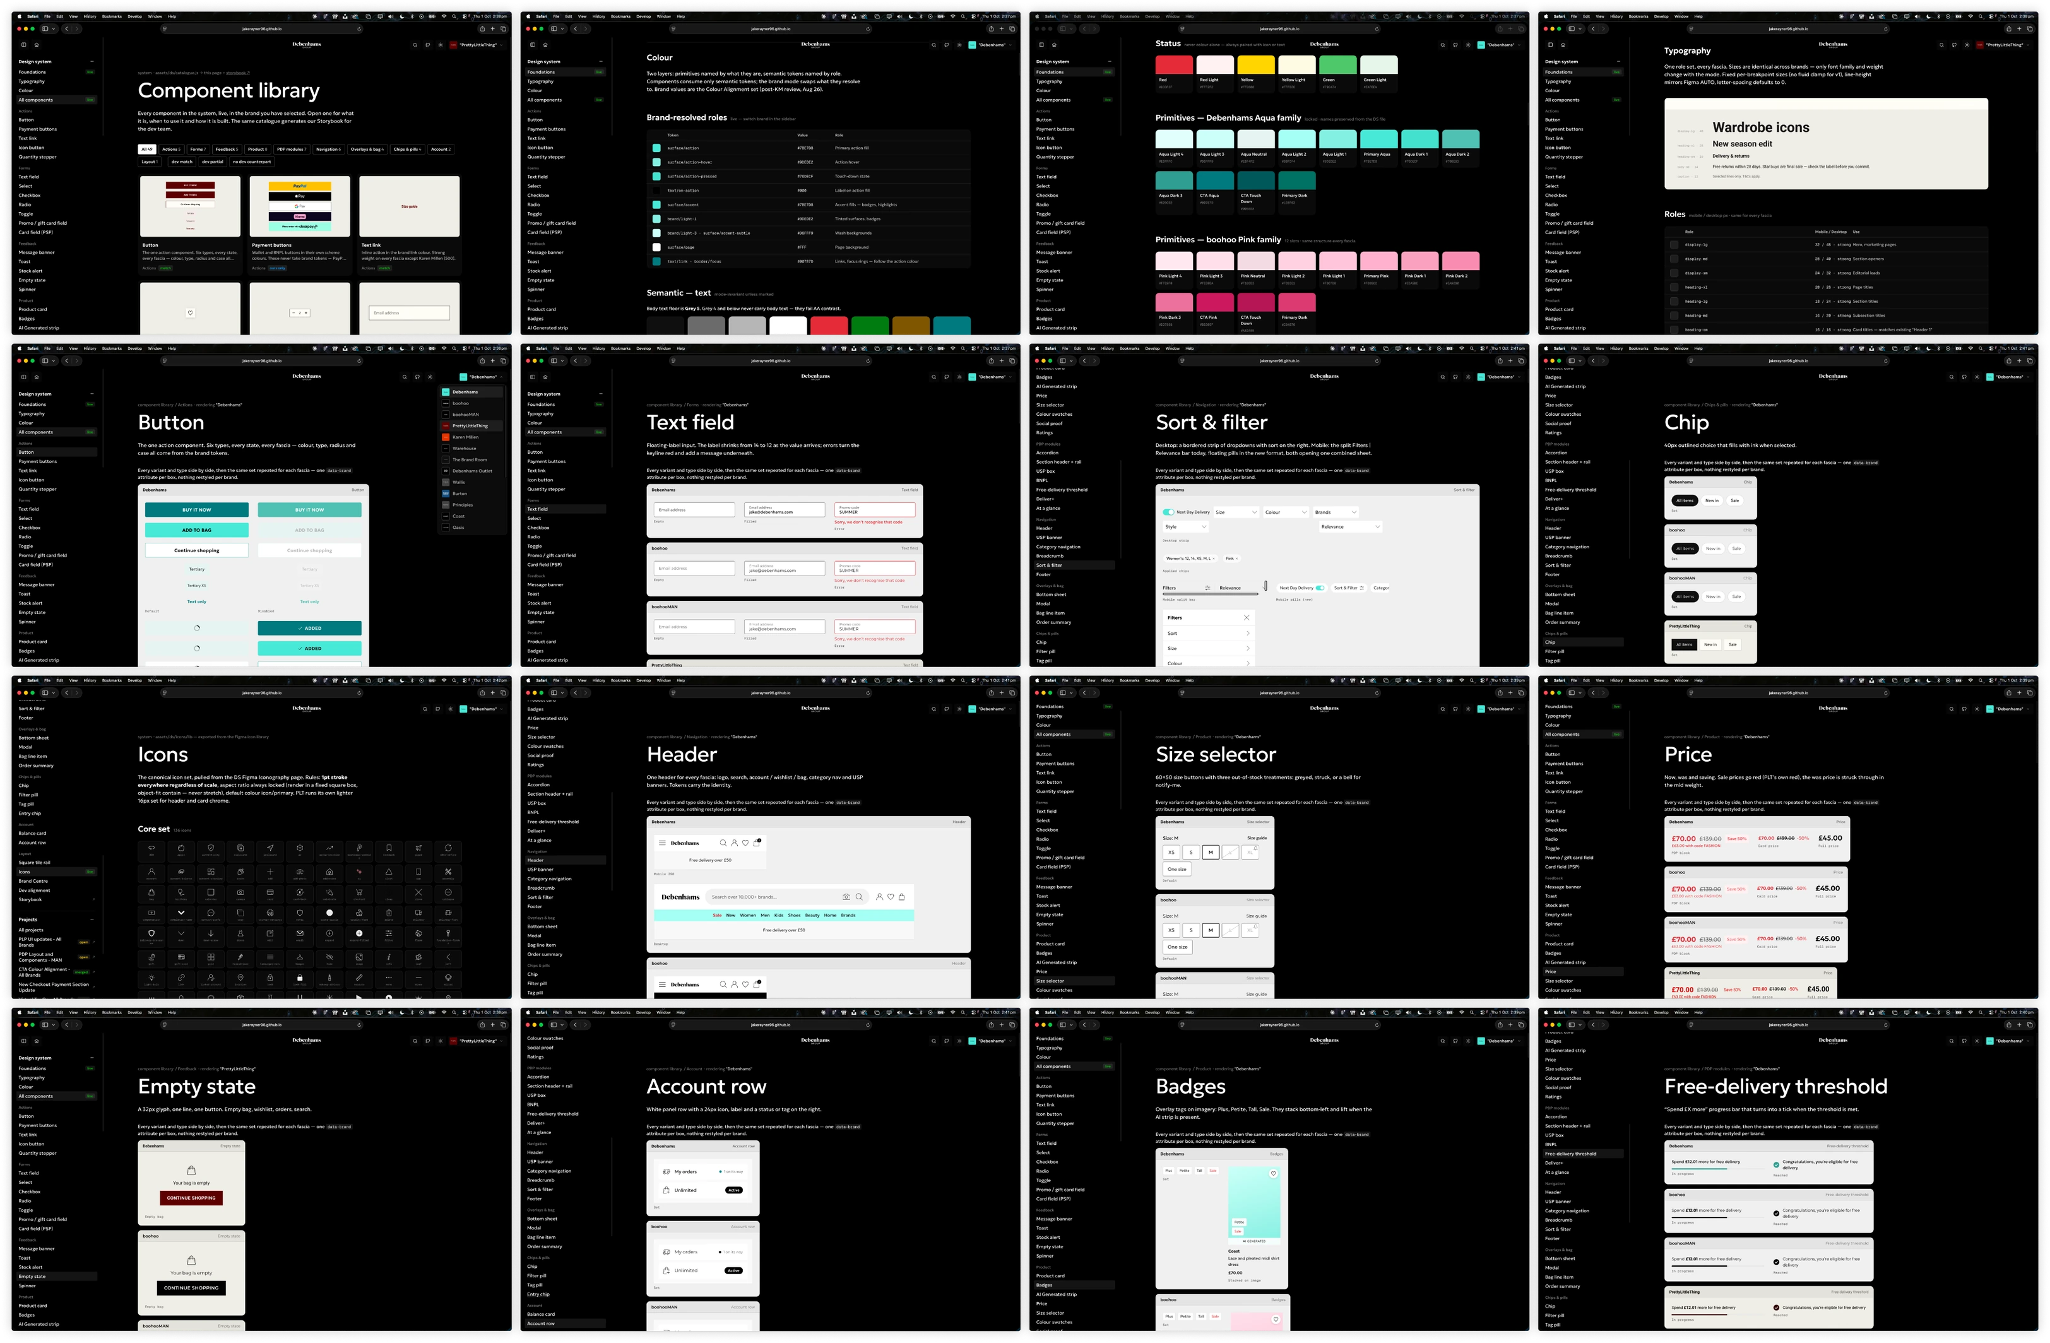This screenshot has height=1343, width=2050.
Task: Select the Forms 7 filter tab in Component library
Action: point(198,149)
